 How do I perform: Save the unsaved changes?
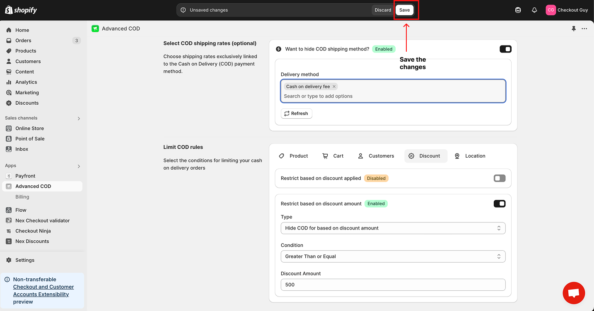coord(404,10)
